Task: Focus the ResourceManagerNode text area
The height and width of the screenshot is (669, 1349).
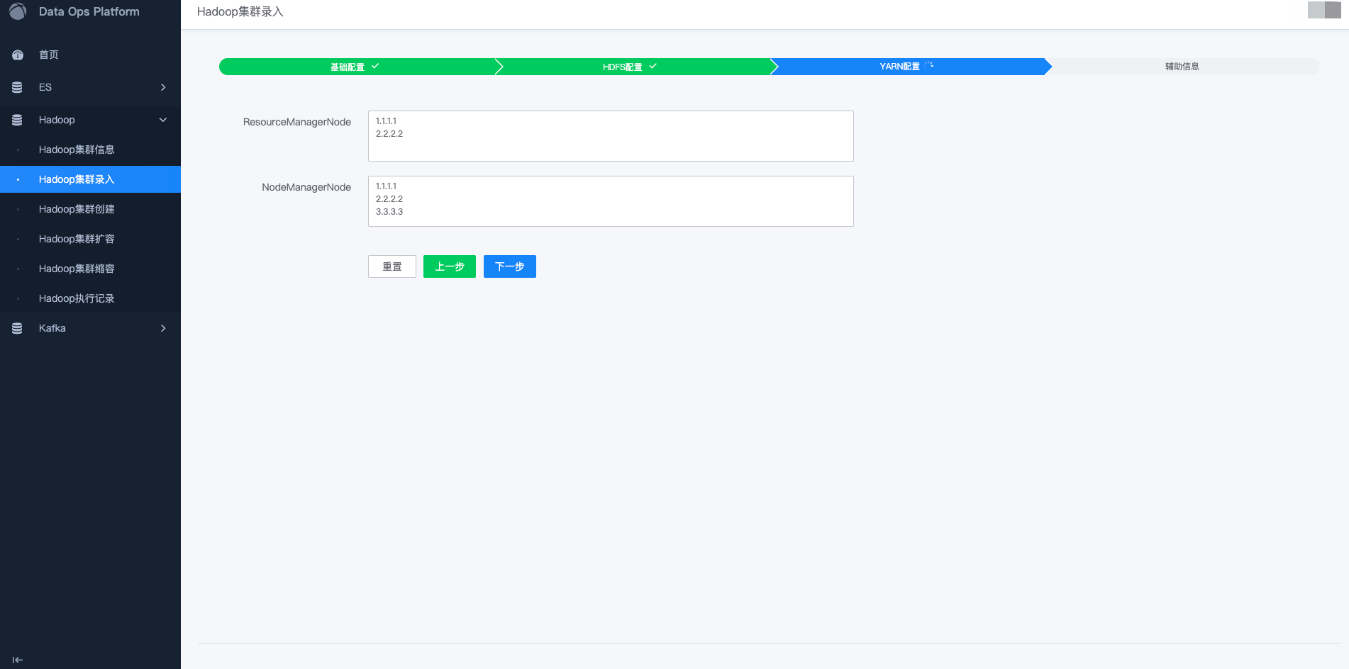Action: tap(611, 136)
